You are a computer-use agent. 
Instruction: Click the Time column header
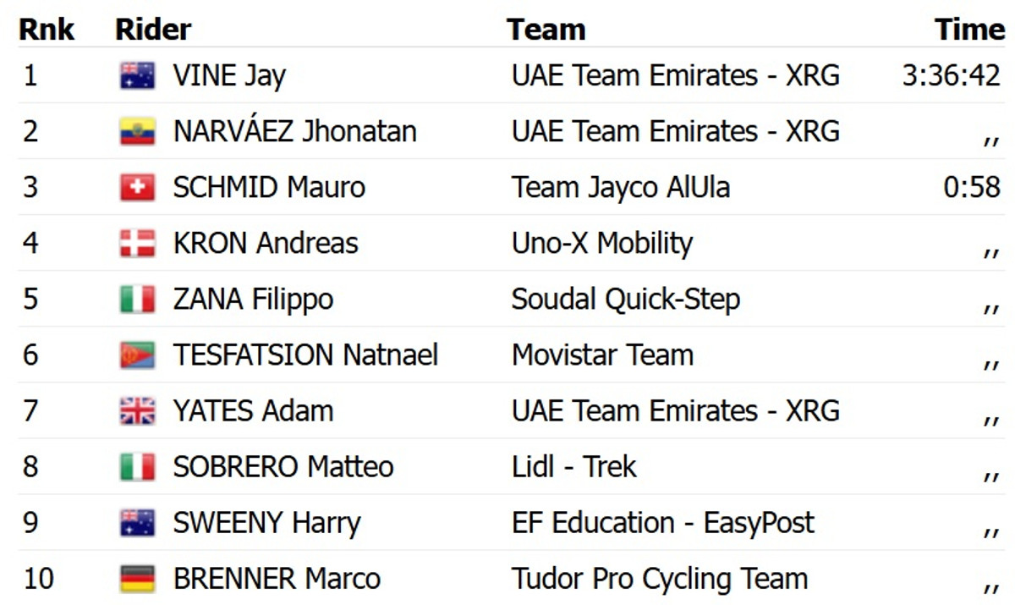coord(968,30)
